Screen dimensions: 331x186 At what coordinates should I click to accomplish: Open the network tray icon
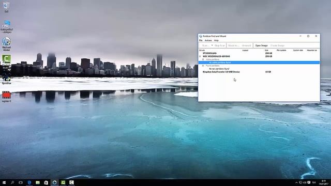(x=300, y=182)
